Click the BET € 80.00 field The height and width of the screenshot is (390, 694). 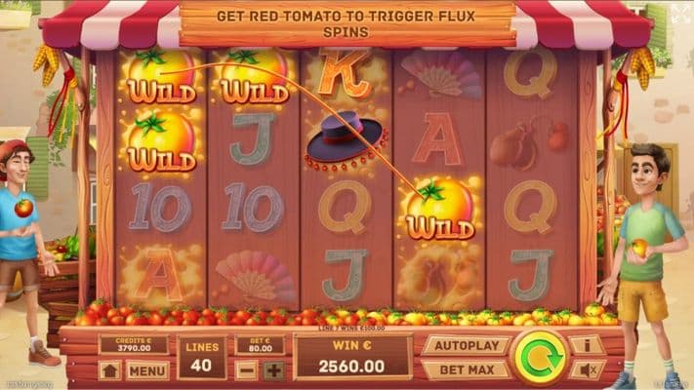click(260, 345)
